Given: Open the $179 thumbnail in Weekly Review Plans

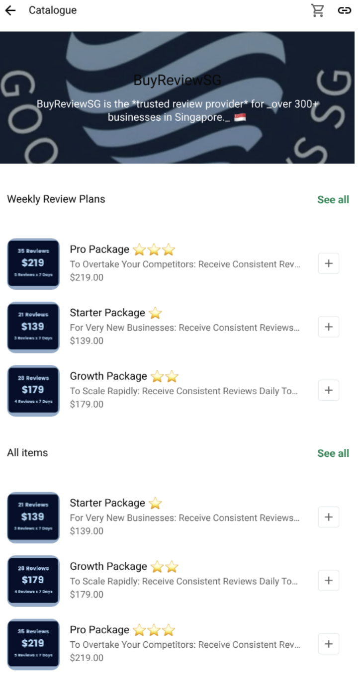Looking at the screenshot, I should tap(33, 391).
